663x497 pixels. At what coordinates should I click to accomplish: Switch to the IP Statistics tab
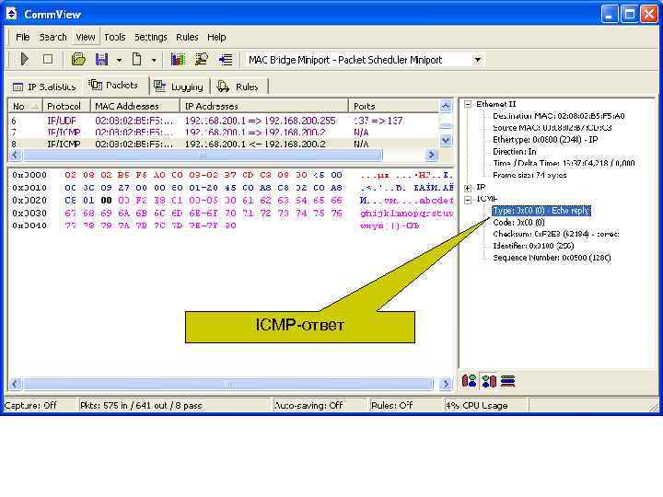pos(45,87)
